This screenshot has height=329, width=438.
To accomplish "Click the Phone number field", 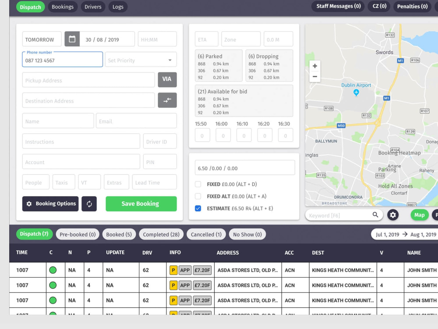I will pyautogui.click(x=62, y=59).
